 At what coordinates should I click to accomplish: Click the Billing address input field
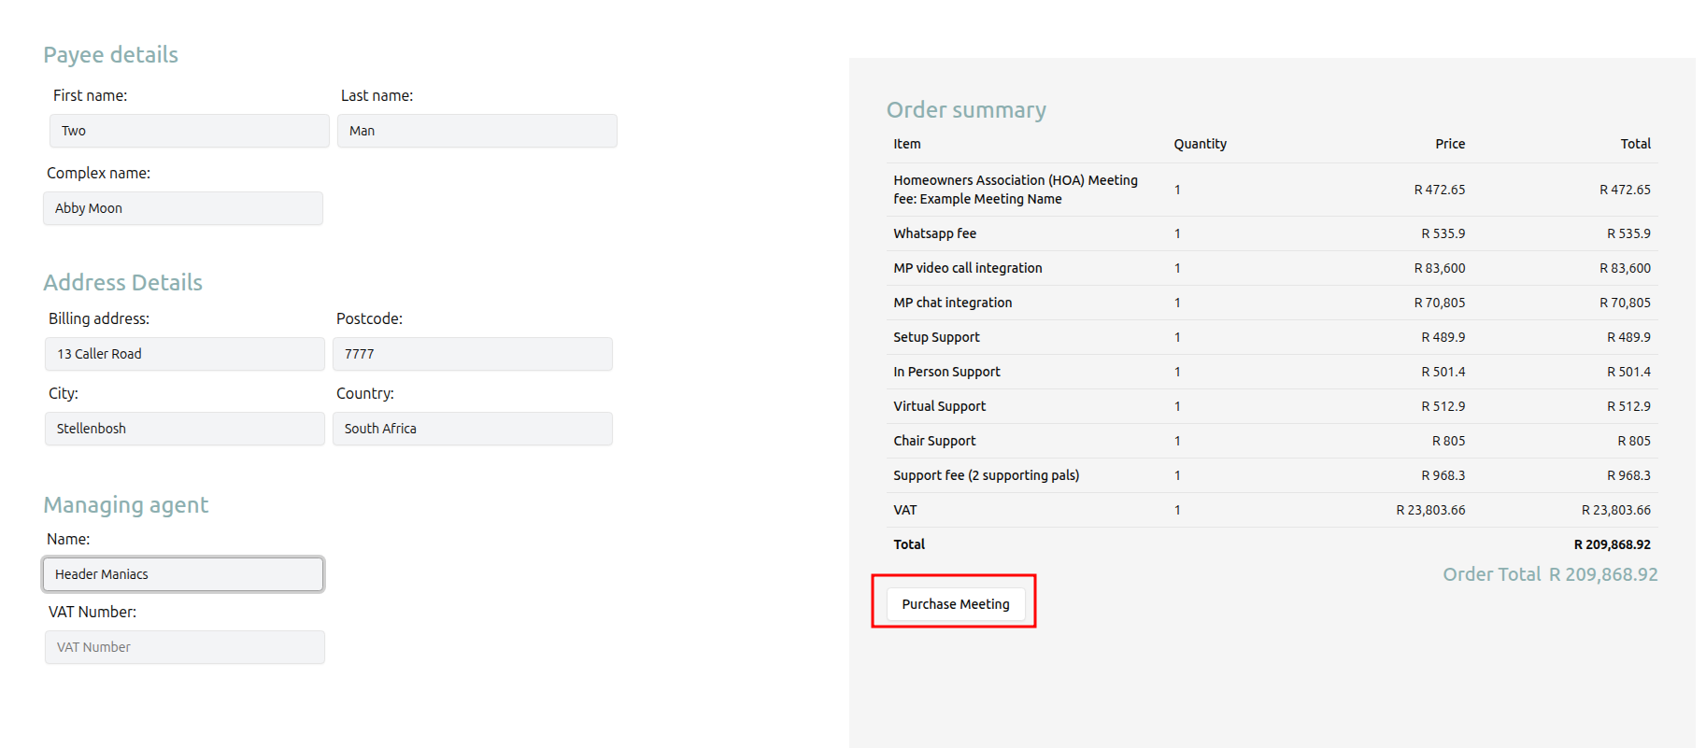click(x=185, y=354)
